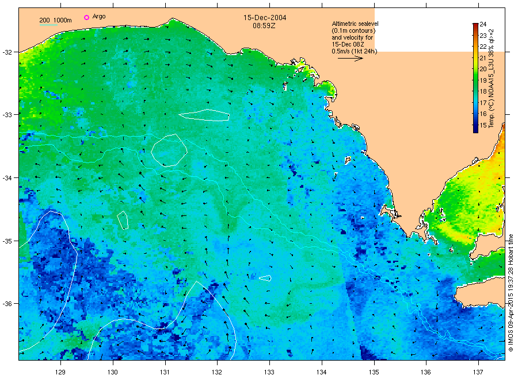Click the rounded white contour near 131, -33.5

(x=169, y=150)
